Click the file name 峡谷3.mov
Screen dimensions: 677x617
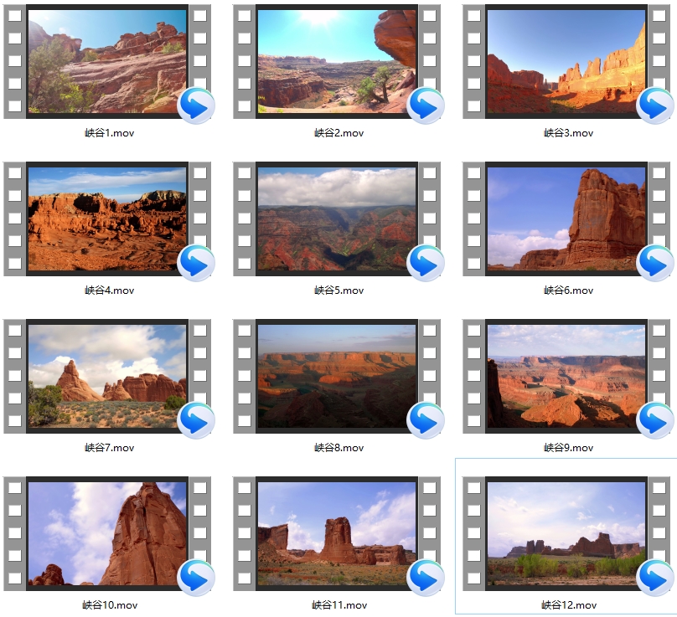coord(569,133)
